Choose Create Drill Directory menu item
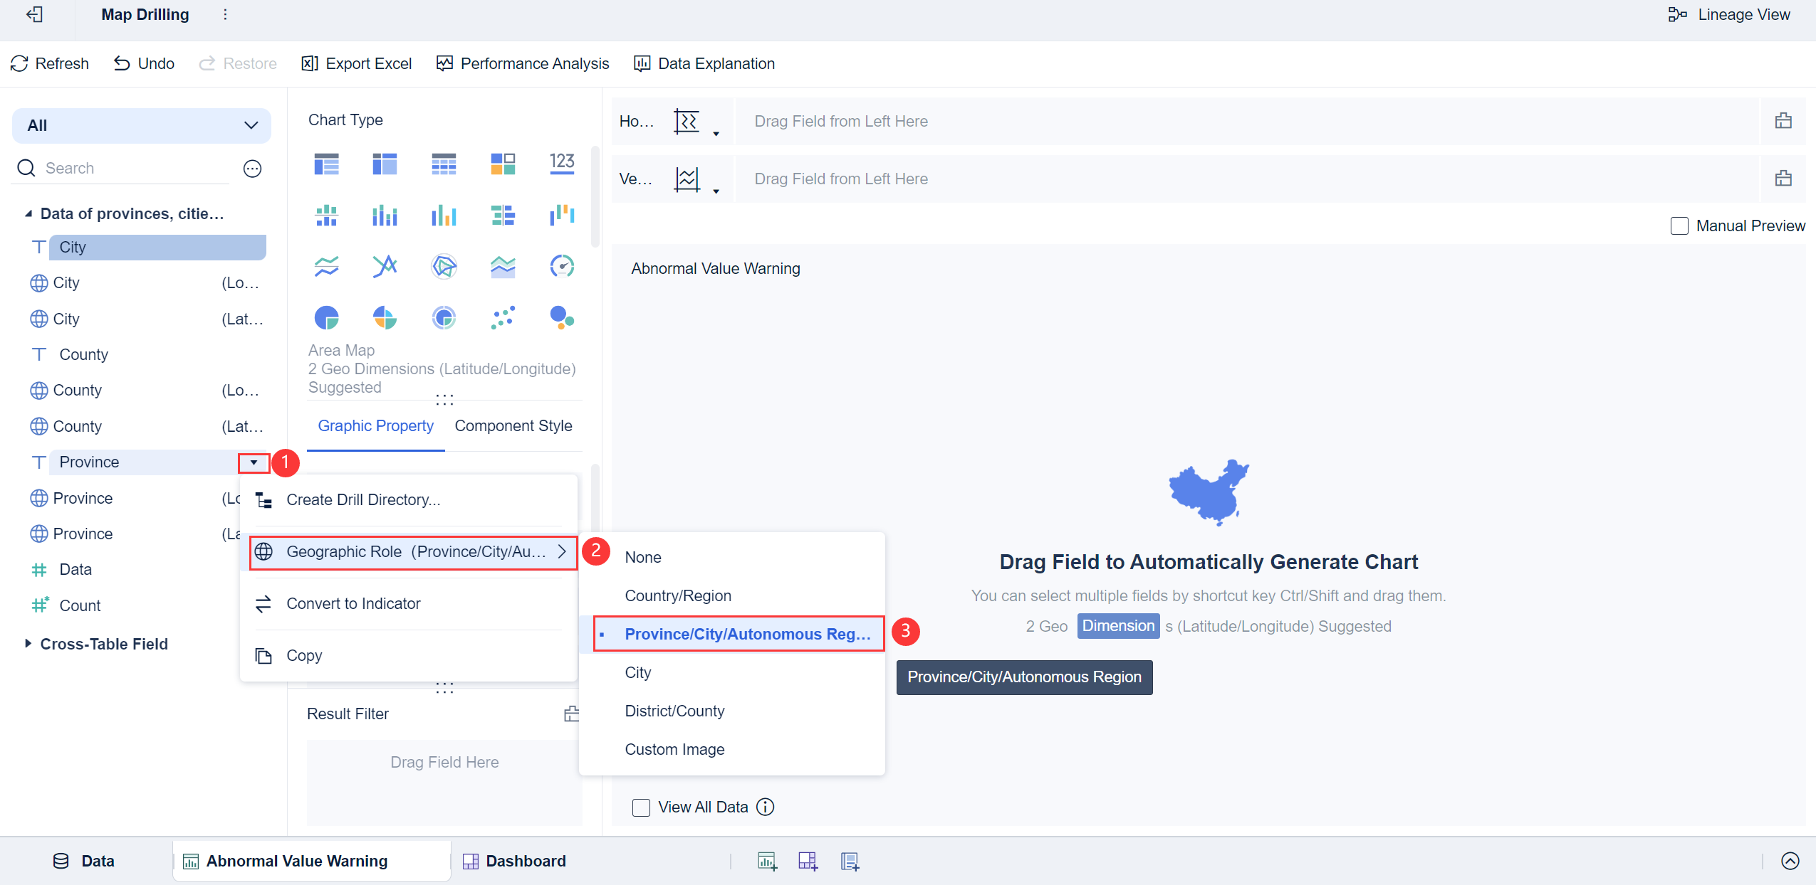Viewport: 1816px width, 885px height. point(409,500)
